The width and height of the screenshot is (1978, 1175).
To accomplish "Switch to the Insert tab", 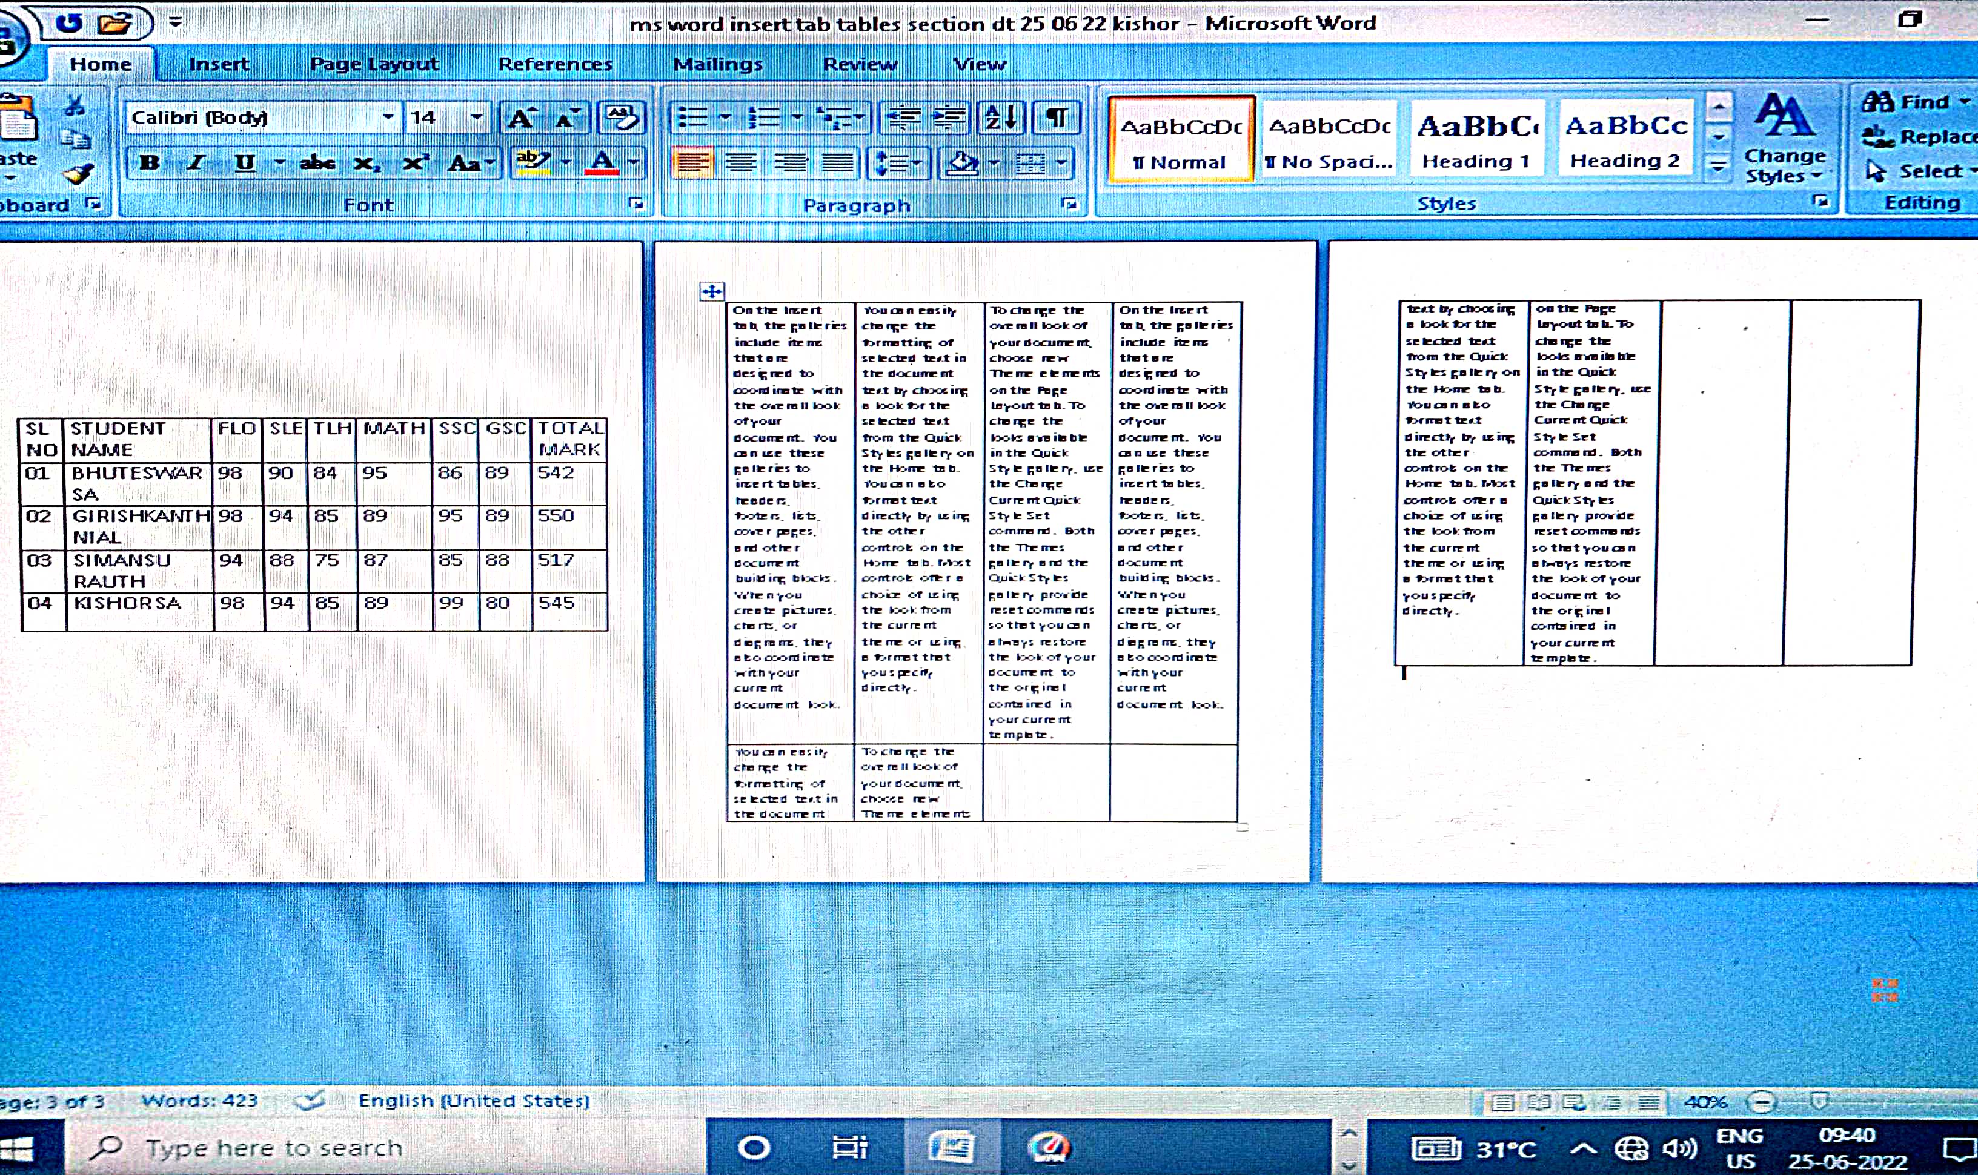I will 219,64.
